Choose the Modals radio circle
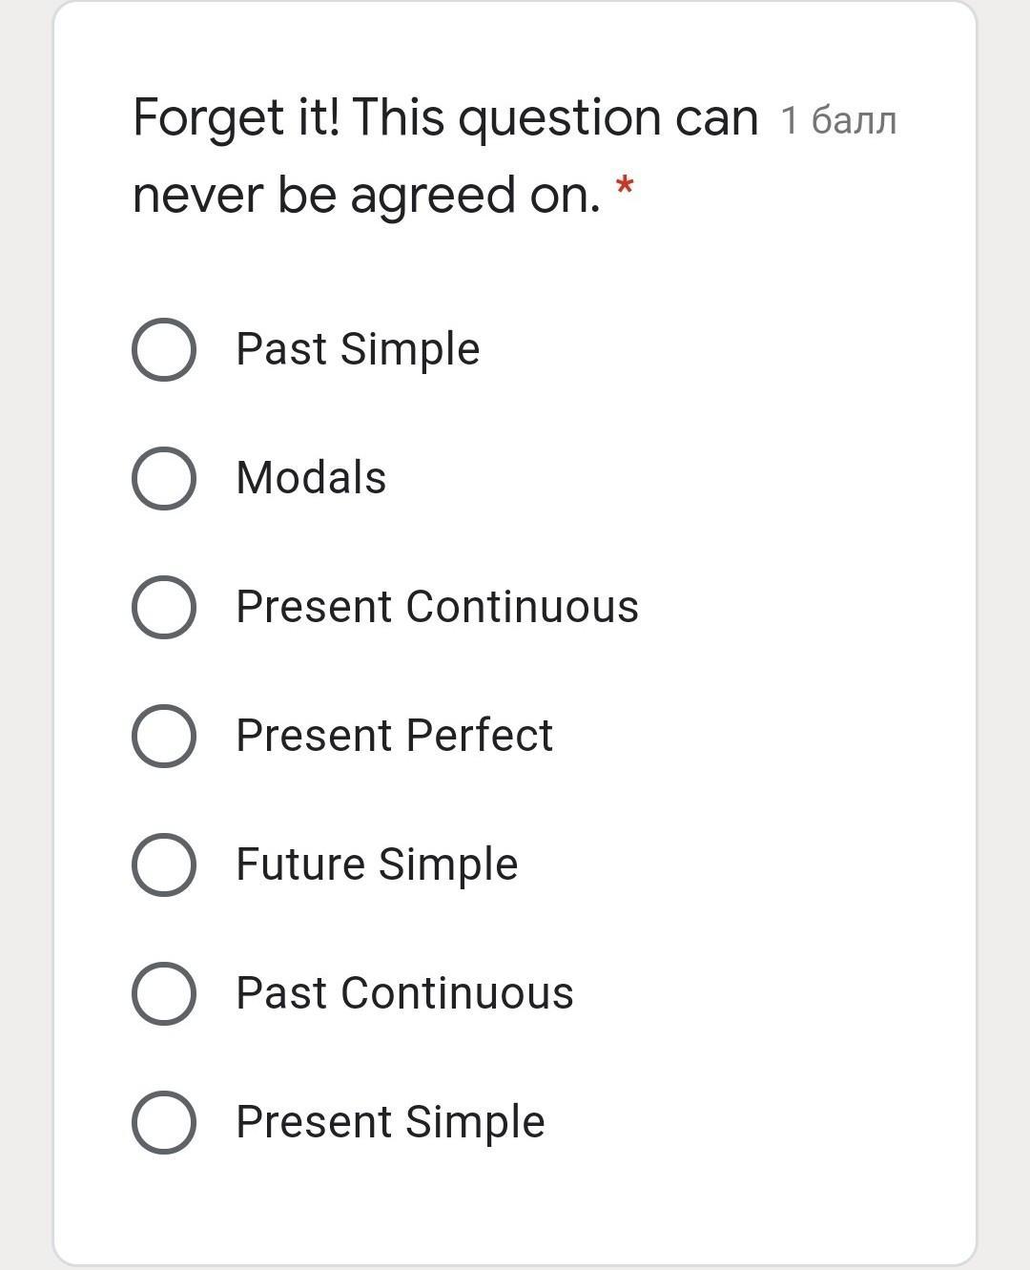The width and height of the screenshot is (1030, 1270). tap(164, 478)
